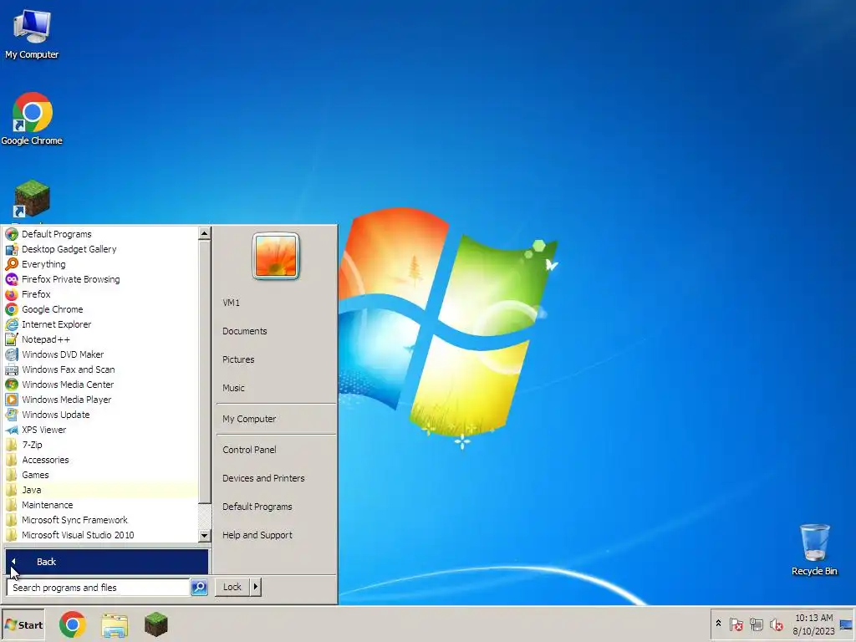This screenshot has height=642, width=856.
Task: Click the program list scrollbar thumb
Action: (205, 372)
